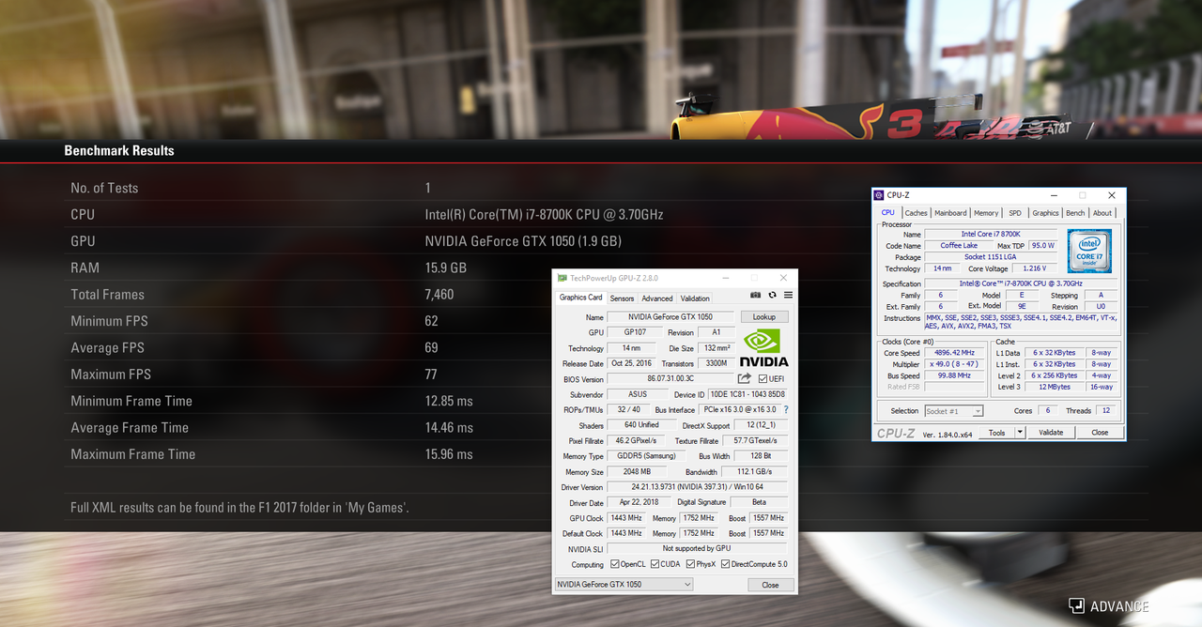The width and height of the screenshot is (1202, 627).
Task: Click the CPU-Z title bar app icon
Action: click(x=879, y=195)
